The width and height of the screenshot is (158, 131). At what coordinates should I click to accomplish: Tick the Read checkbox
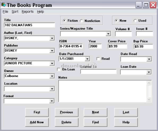tap(98, 59)
